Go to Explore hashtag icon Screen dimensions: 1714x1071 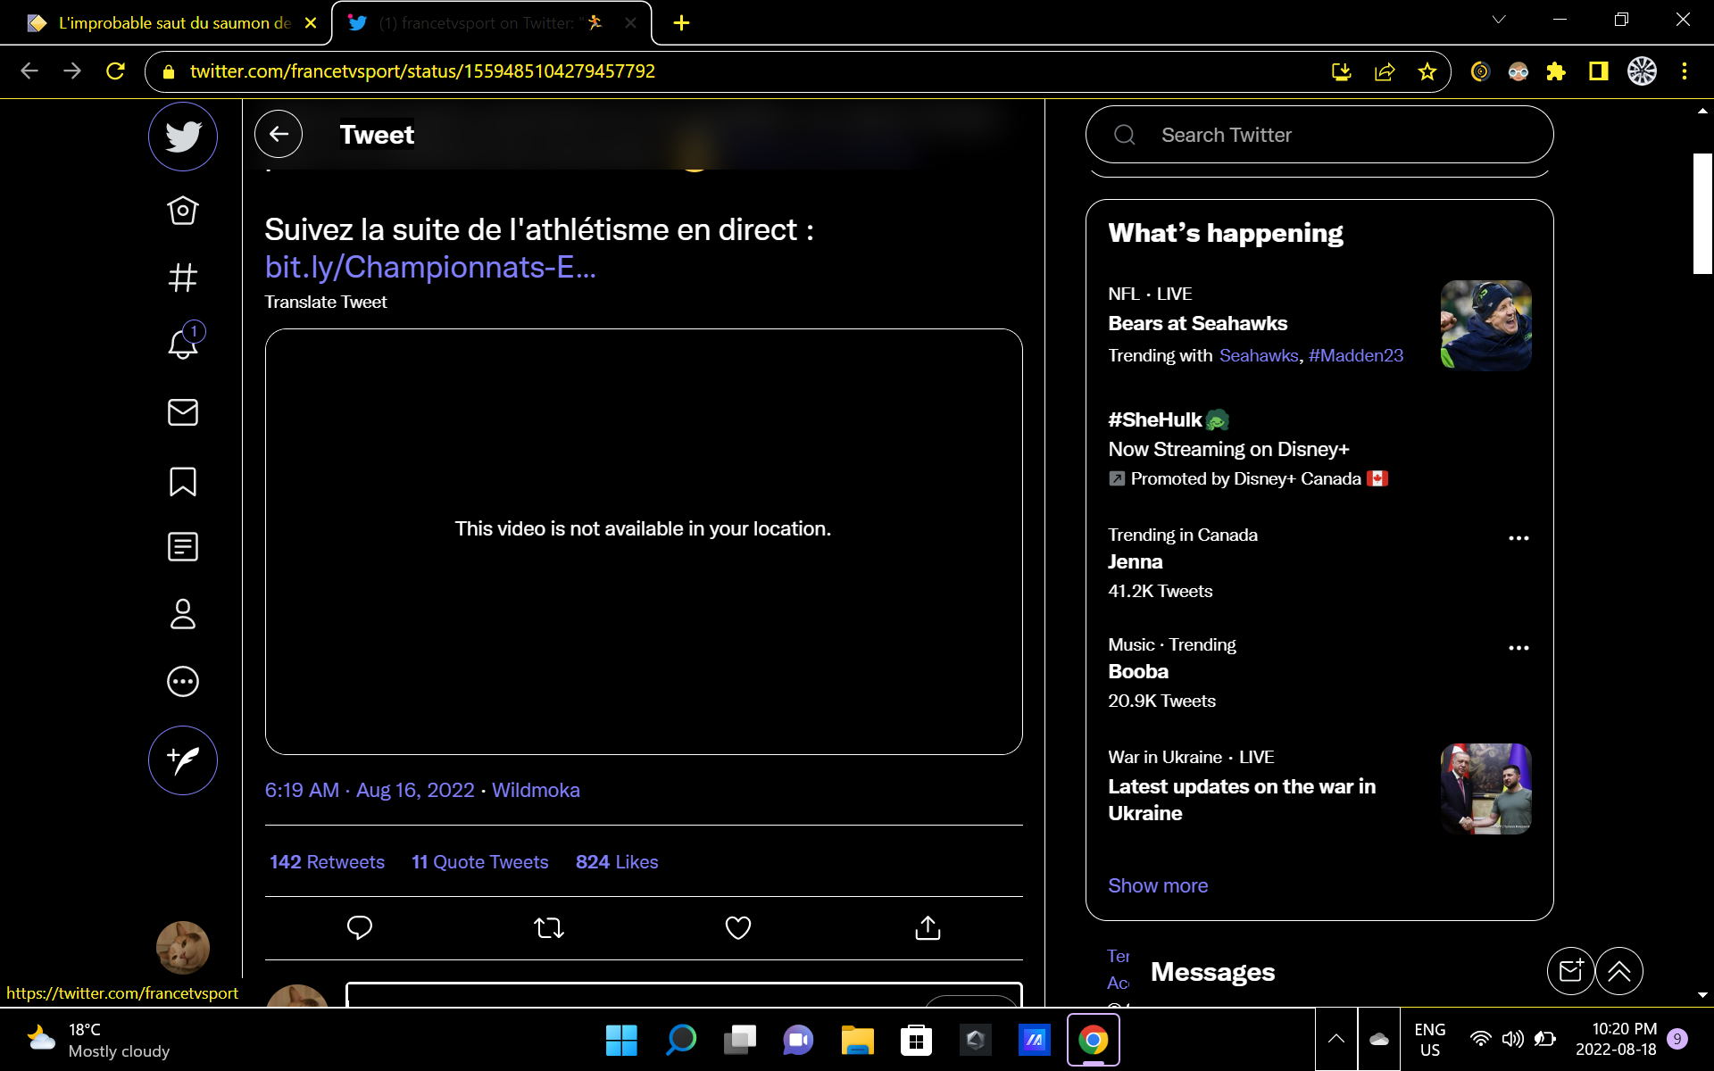(183, 278)
